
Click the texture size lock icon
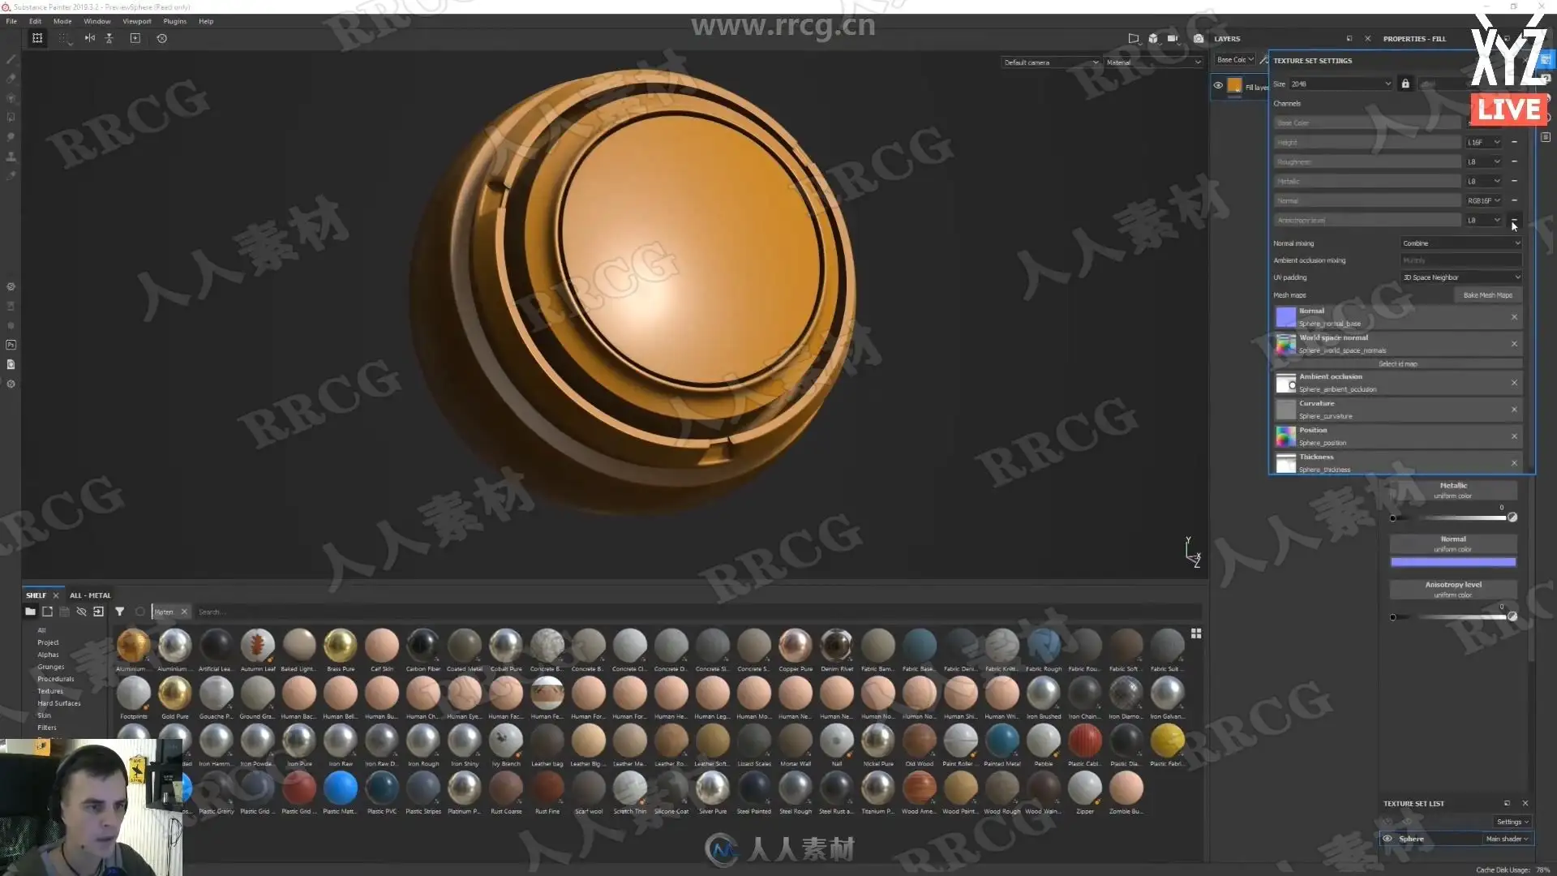click(x=1405, y=84)
